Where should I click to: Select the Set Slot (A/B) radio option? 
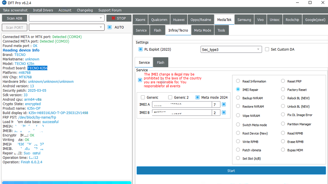(238, 158)
